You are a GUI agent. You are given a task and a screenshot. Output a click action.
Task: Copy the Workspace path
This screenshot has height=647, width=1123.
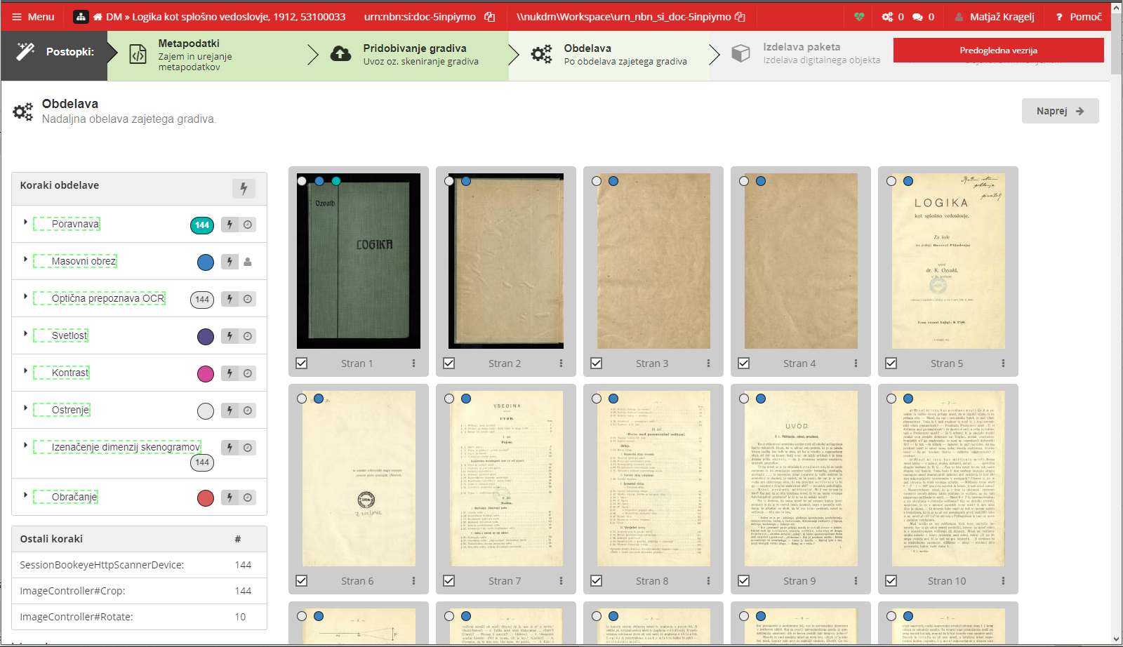[x=740, y=17]
